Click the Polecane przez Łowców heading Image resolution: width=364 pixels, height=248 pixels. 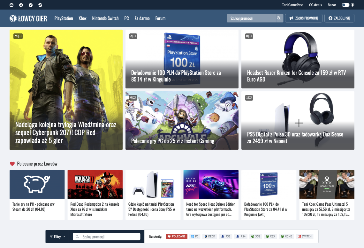[x=37, y=164]
